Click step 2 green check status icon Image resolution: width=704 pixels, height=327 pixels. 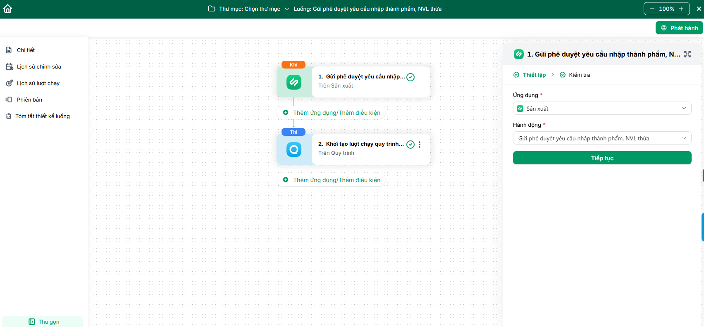click(410, 145)
